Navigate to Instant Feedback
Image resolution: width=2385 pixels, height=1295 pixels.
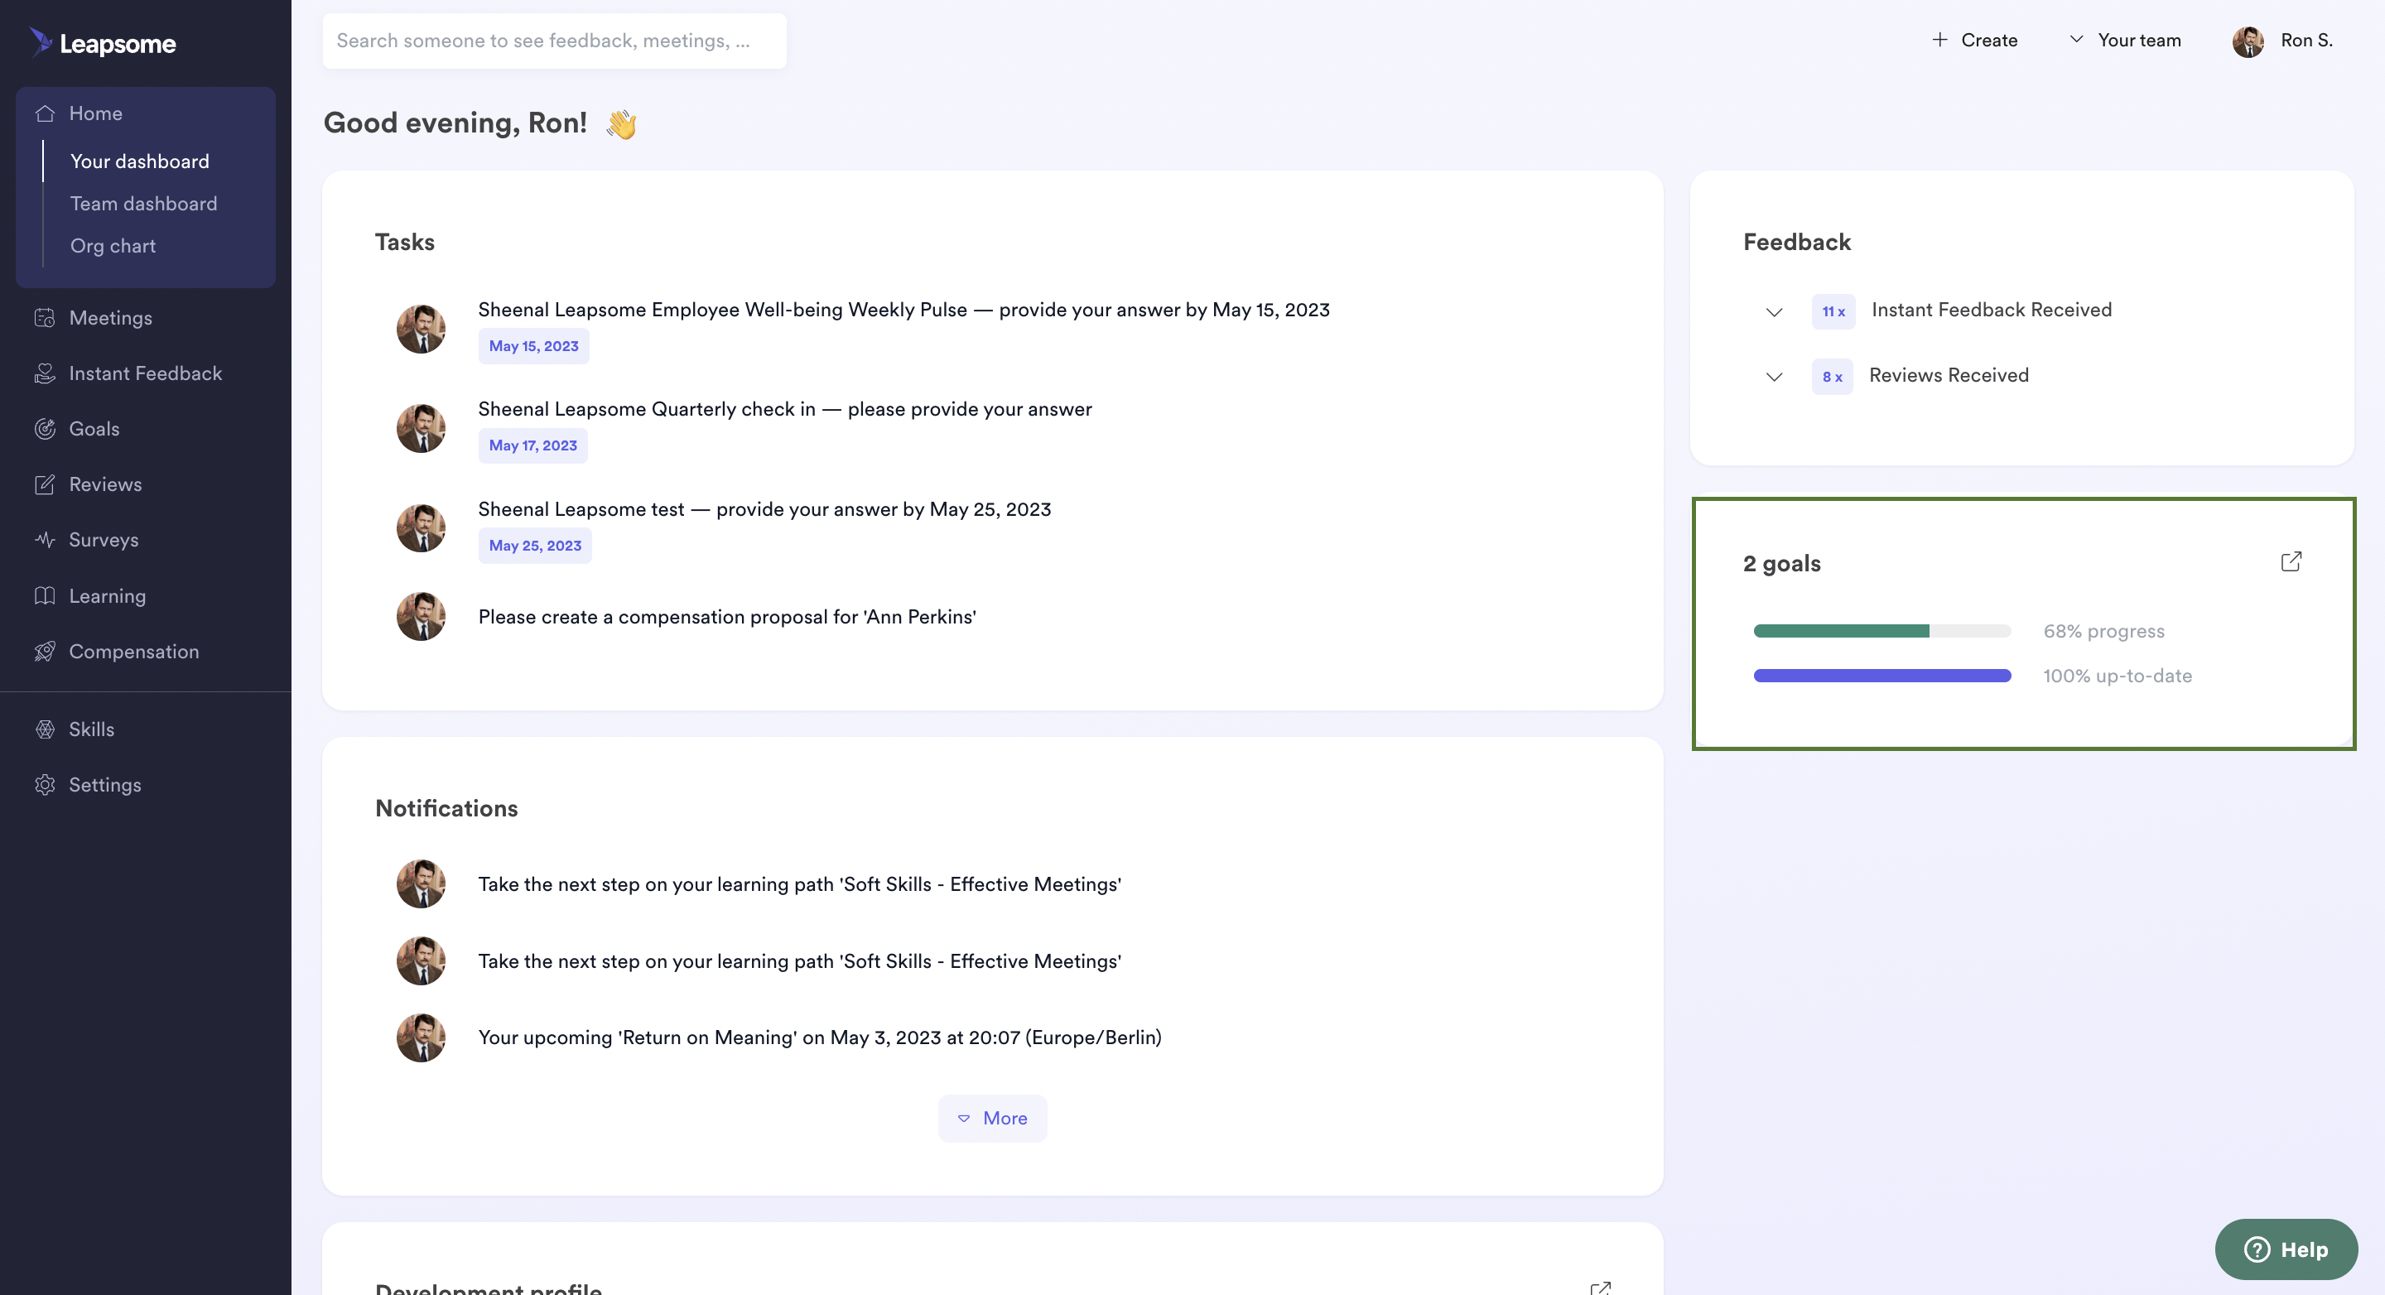click(146, 373)
